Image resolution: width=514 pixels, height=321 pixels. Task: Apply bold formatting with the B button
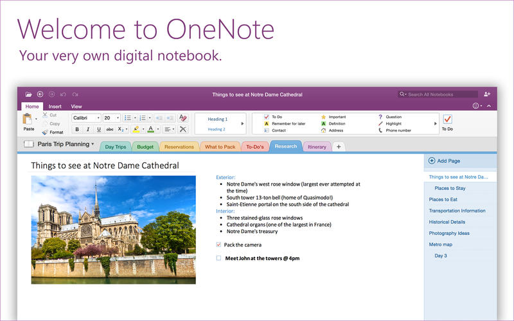pyautogui.click(x=77, y=130)
